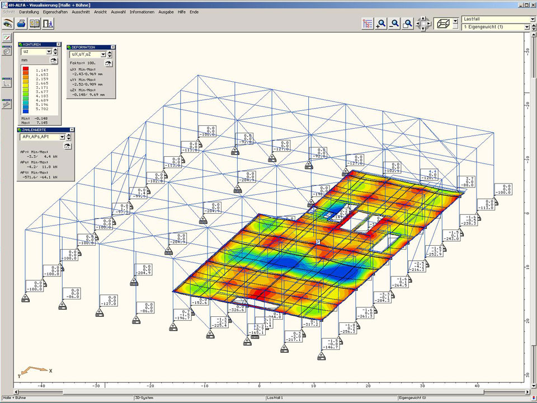
Task: Click the printer icon
Action: (21, 24)
